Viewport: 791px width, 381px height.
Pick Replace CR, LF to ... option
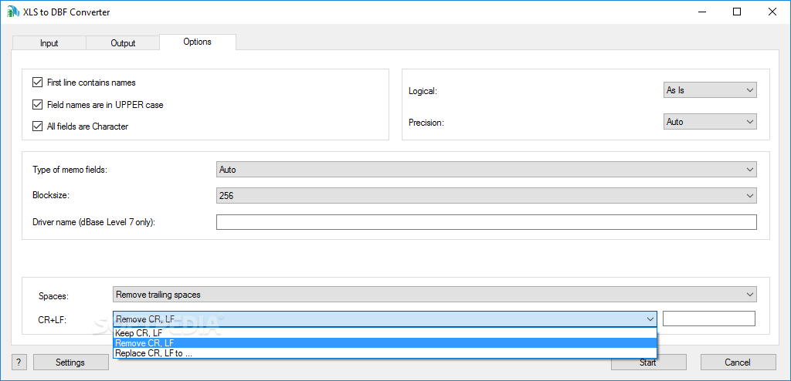point(385,353)
